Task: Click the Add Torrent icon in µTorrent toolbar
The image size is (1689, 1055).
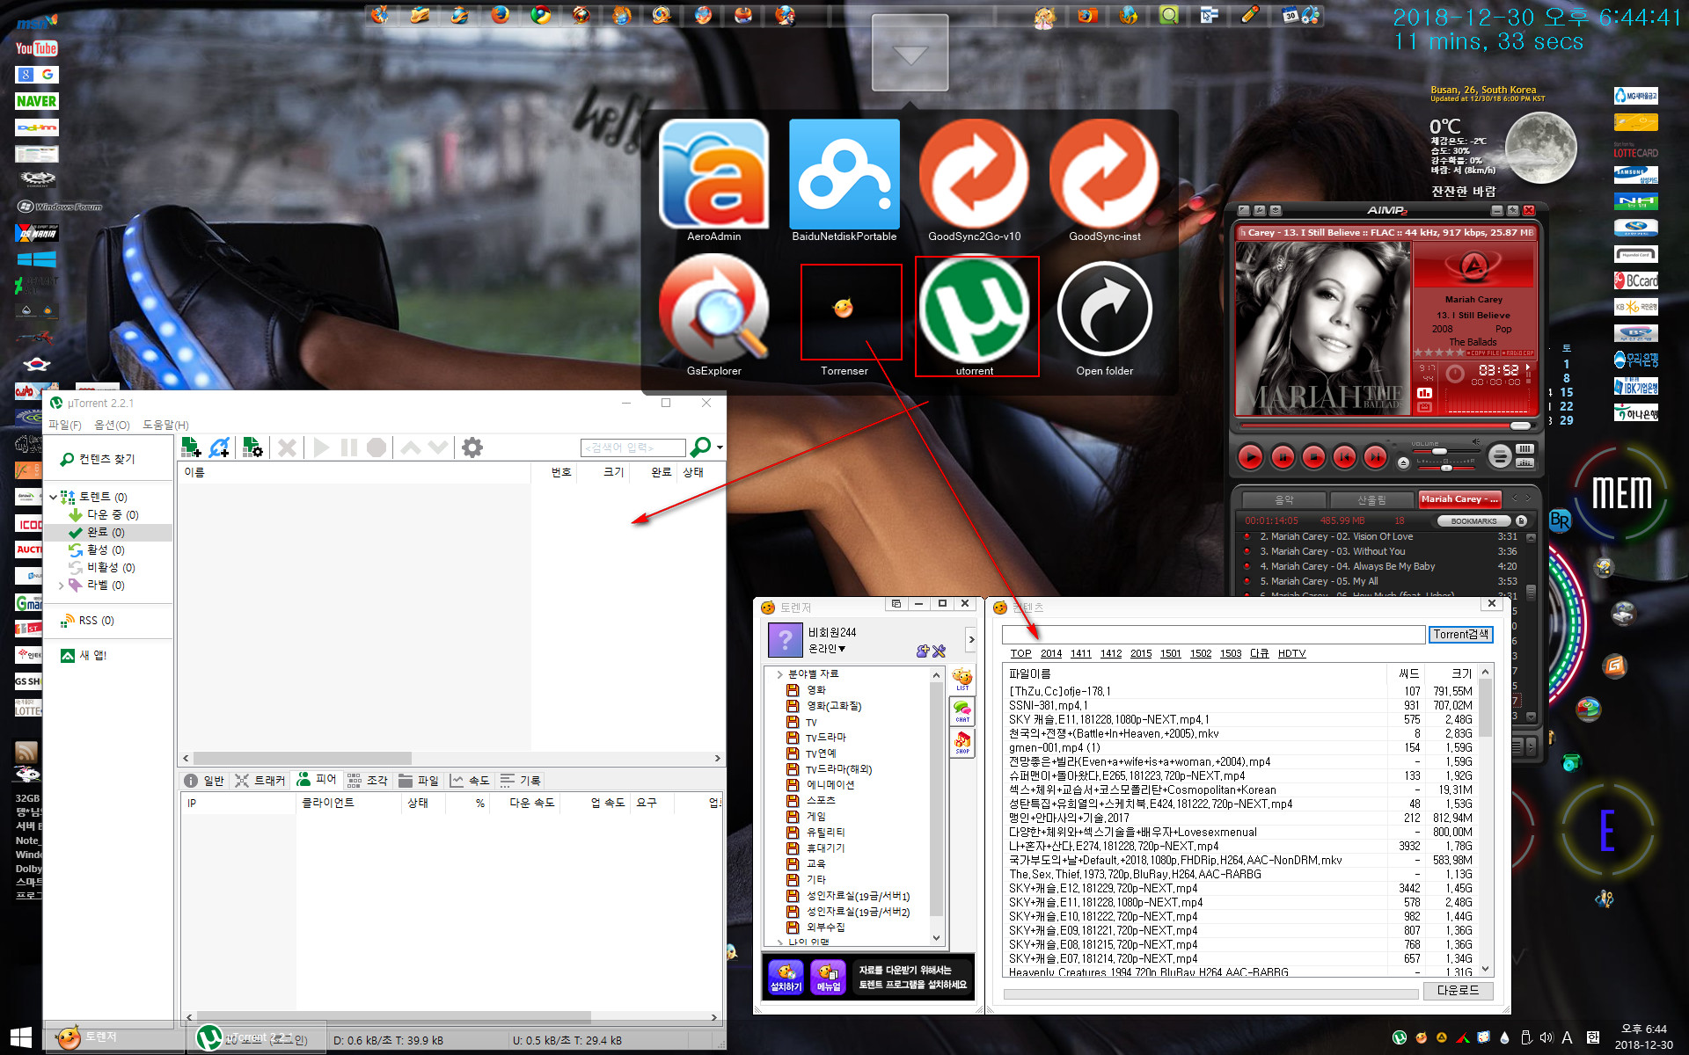Action: point(191,447)
